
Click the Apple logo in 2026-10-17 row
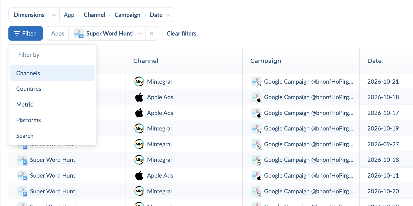139,113
